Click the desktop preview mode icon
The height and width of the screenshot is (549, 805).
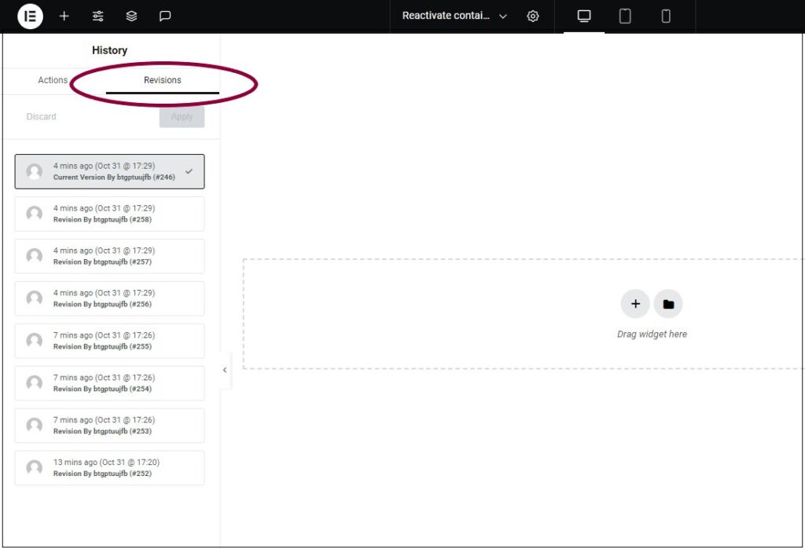[583, 16]
